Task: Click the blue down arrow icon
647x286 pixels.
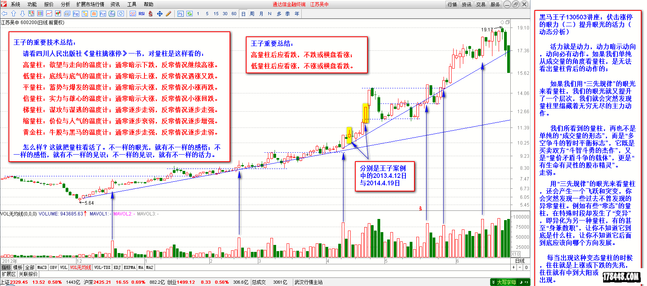Action: pos(23,14)
